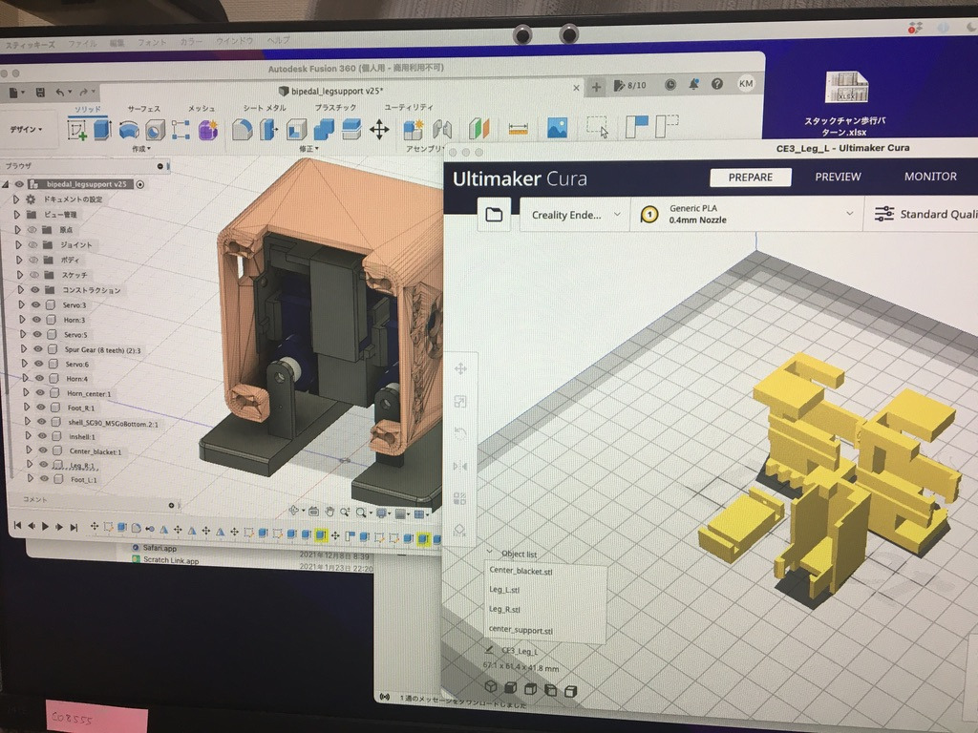Open the デザイン workspace dropdown
Image resolution: width=978 pixels, height=733 pixels.
click(x=26, y=130)
